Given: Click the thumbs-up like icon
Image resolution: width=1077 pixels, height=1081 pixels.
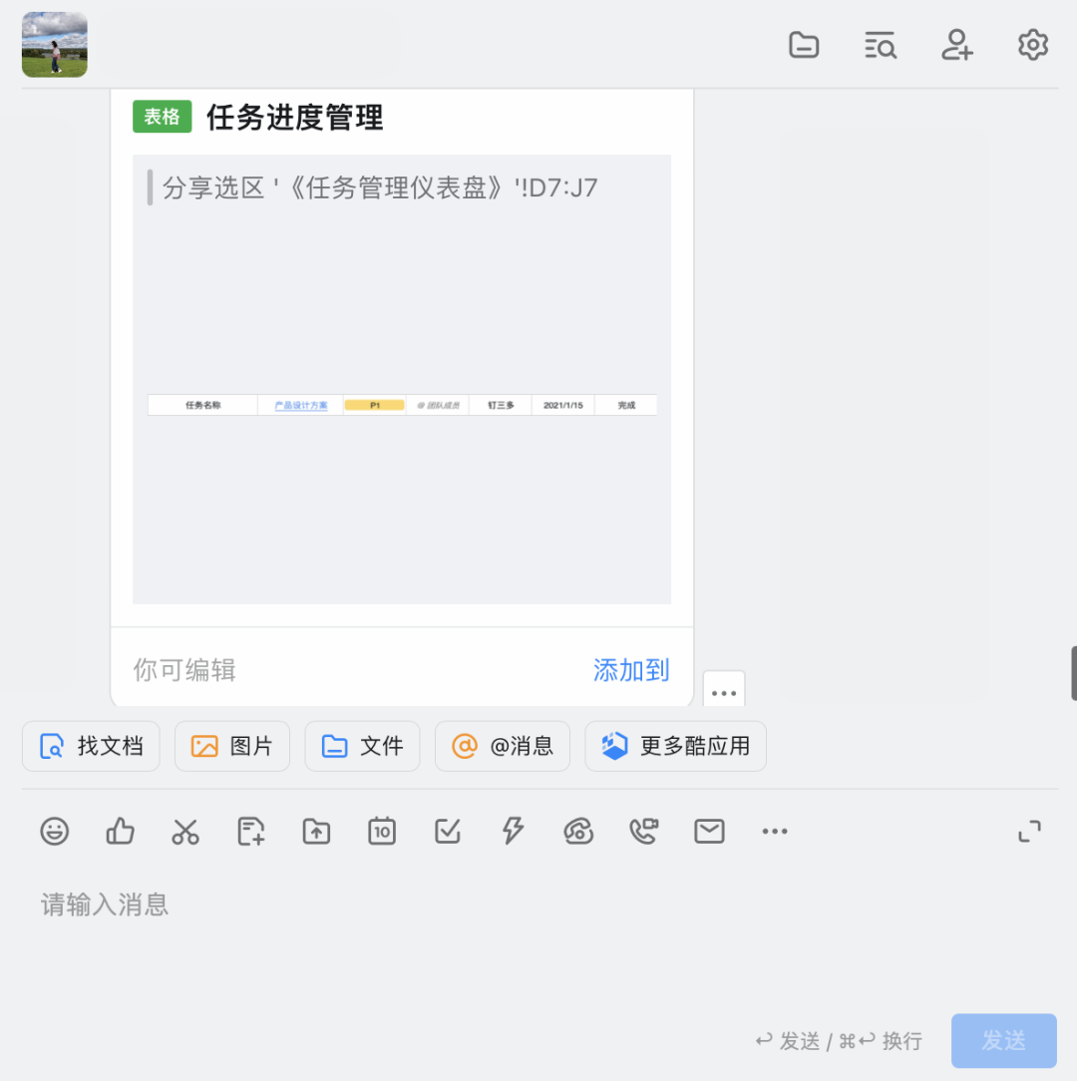Looking at the screenshot, I should [x=120, y=831].
